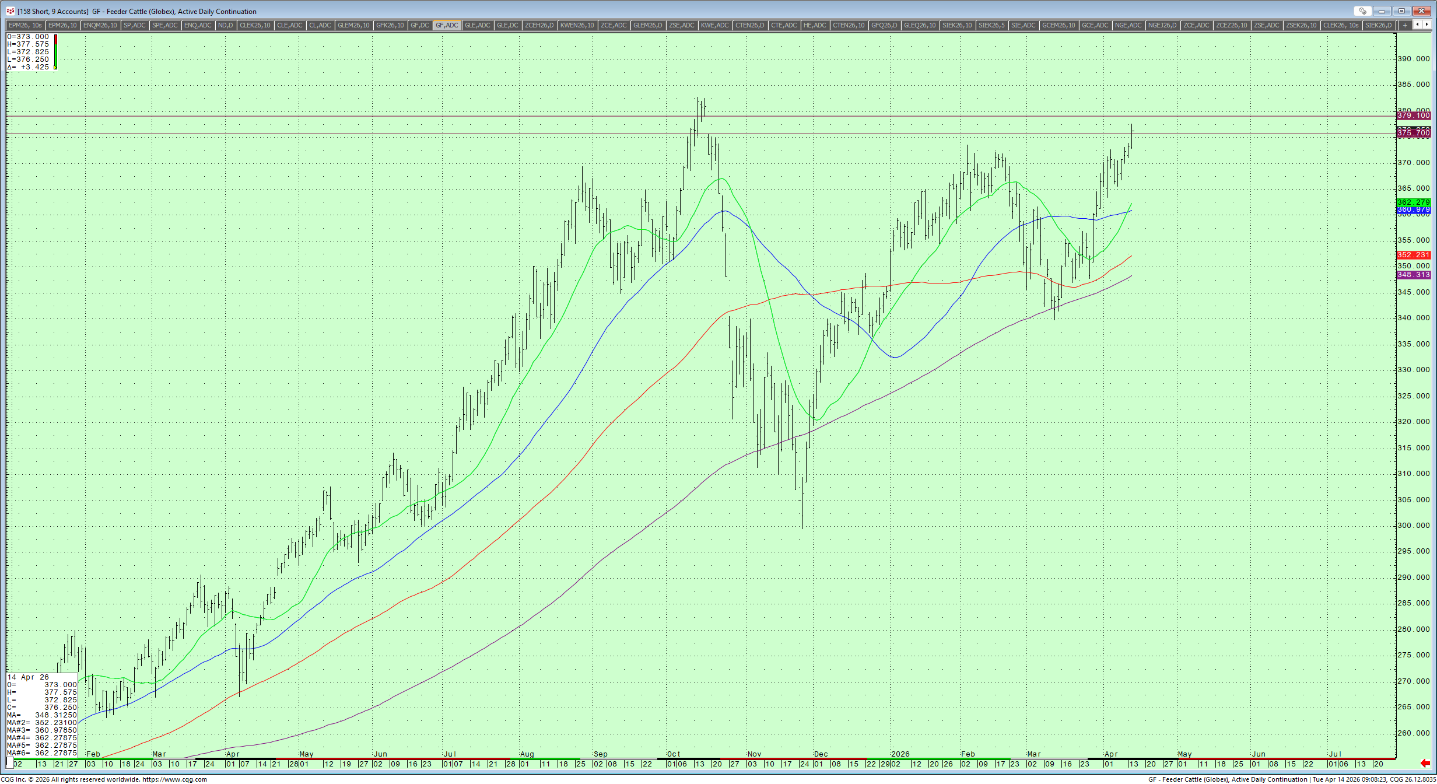Click the green 362.279 moving average label
The width and height of the screenshot is (1437, 784).
tap(1413, 202)
